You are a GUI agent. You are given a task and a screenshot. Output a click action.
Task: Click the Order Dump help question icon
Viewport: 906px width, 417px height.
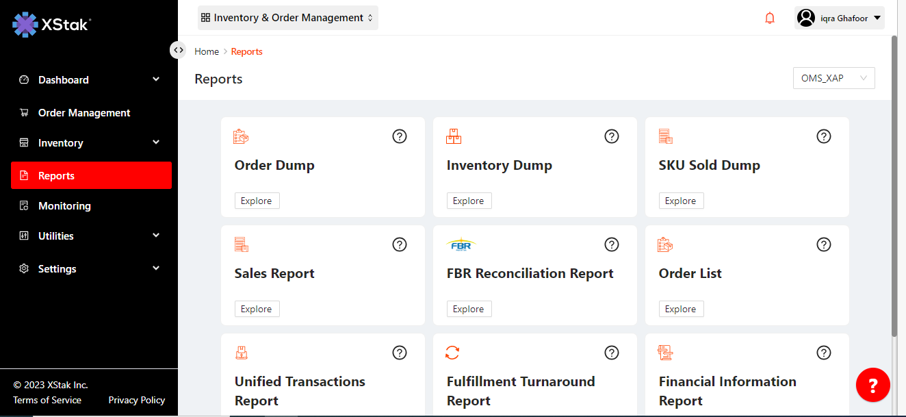point(400,136)
